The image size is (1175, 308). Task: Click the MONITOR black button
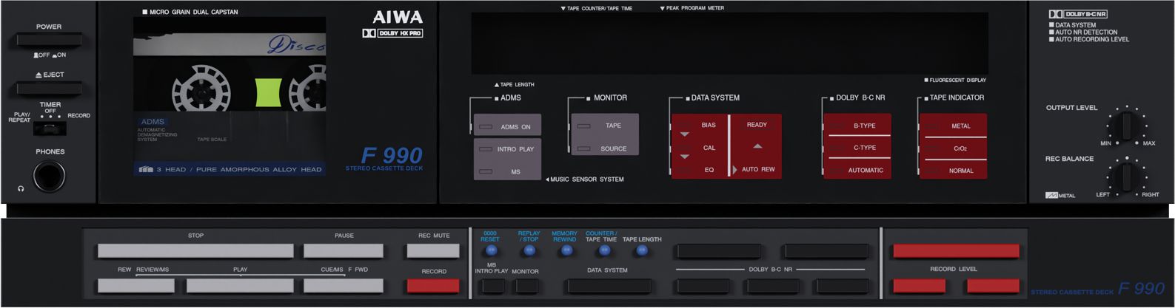click(526, 286)
